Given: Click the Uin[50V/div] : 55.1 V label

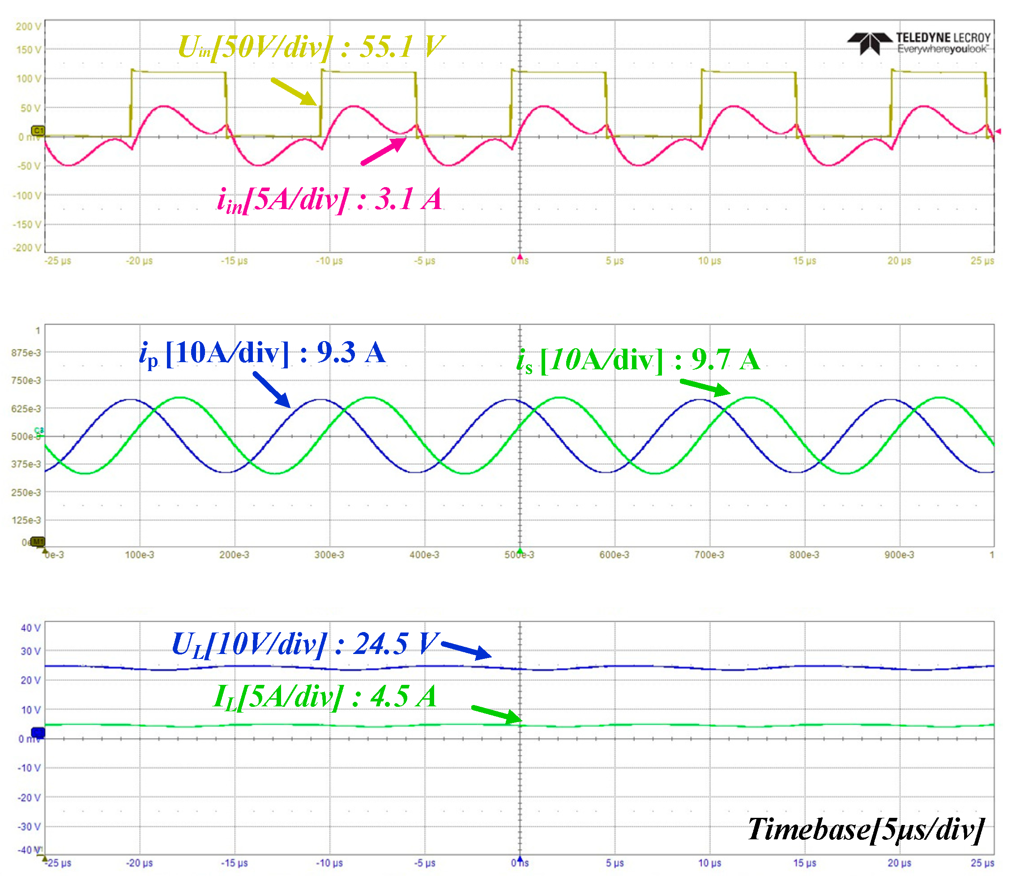Looking at the screenshot, I should (x=311, y=47).
